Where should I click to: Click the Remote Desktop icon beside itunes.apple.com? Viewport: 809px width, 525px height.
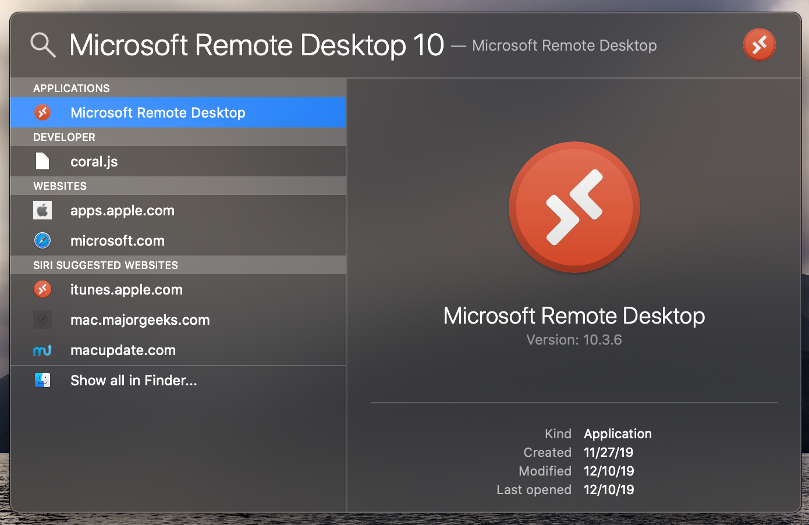coord(42,289)
